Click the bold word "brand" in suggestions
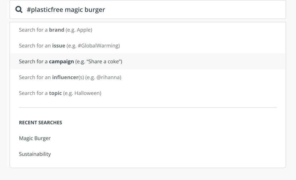The height and width of the screenshot is (180, 296). (57, 30)
